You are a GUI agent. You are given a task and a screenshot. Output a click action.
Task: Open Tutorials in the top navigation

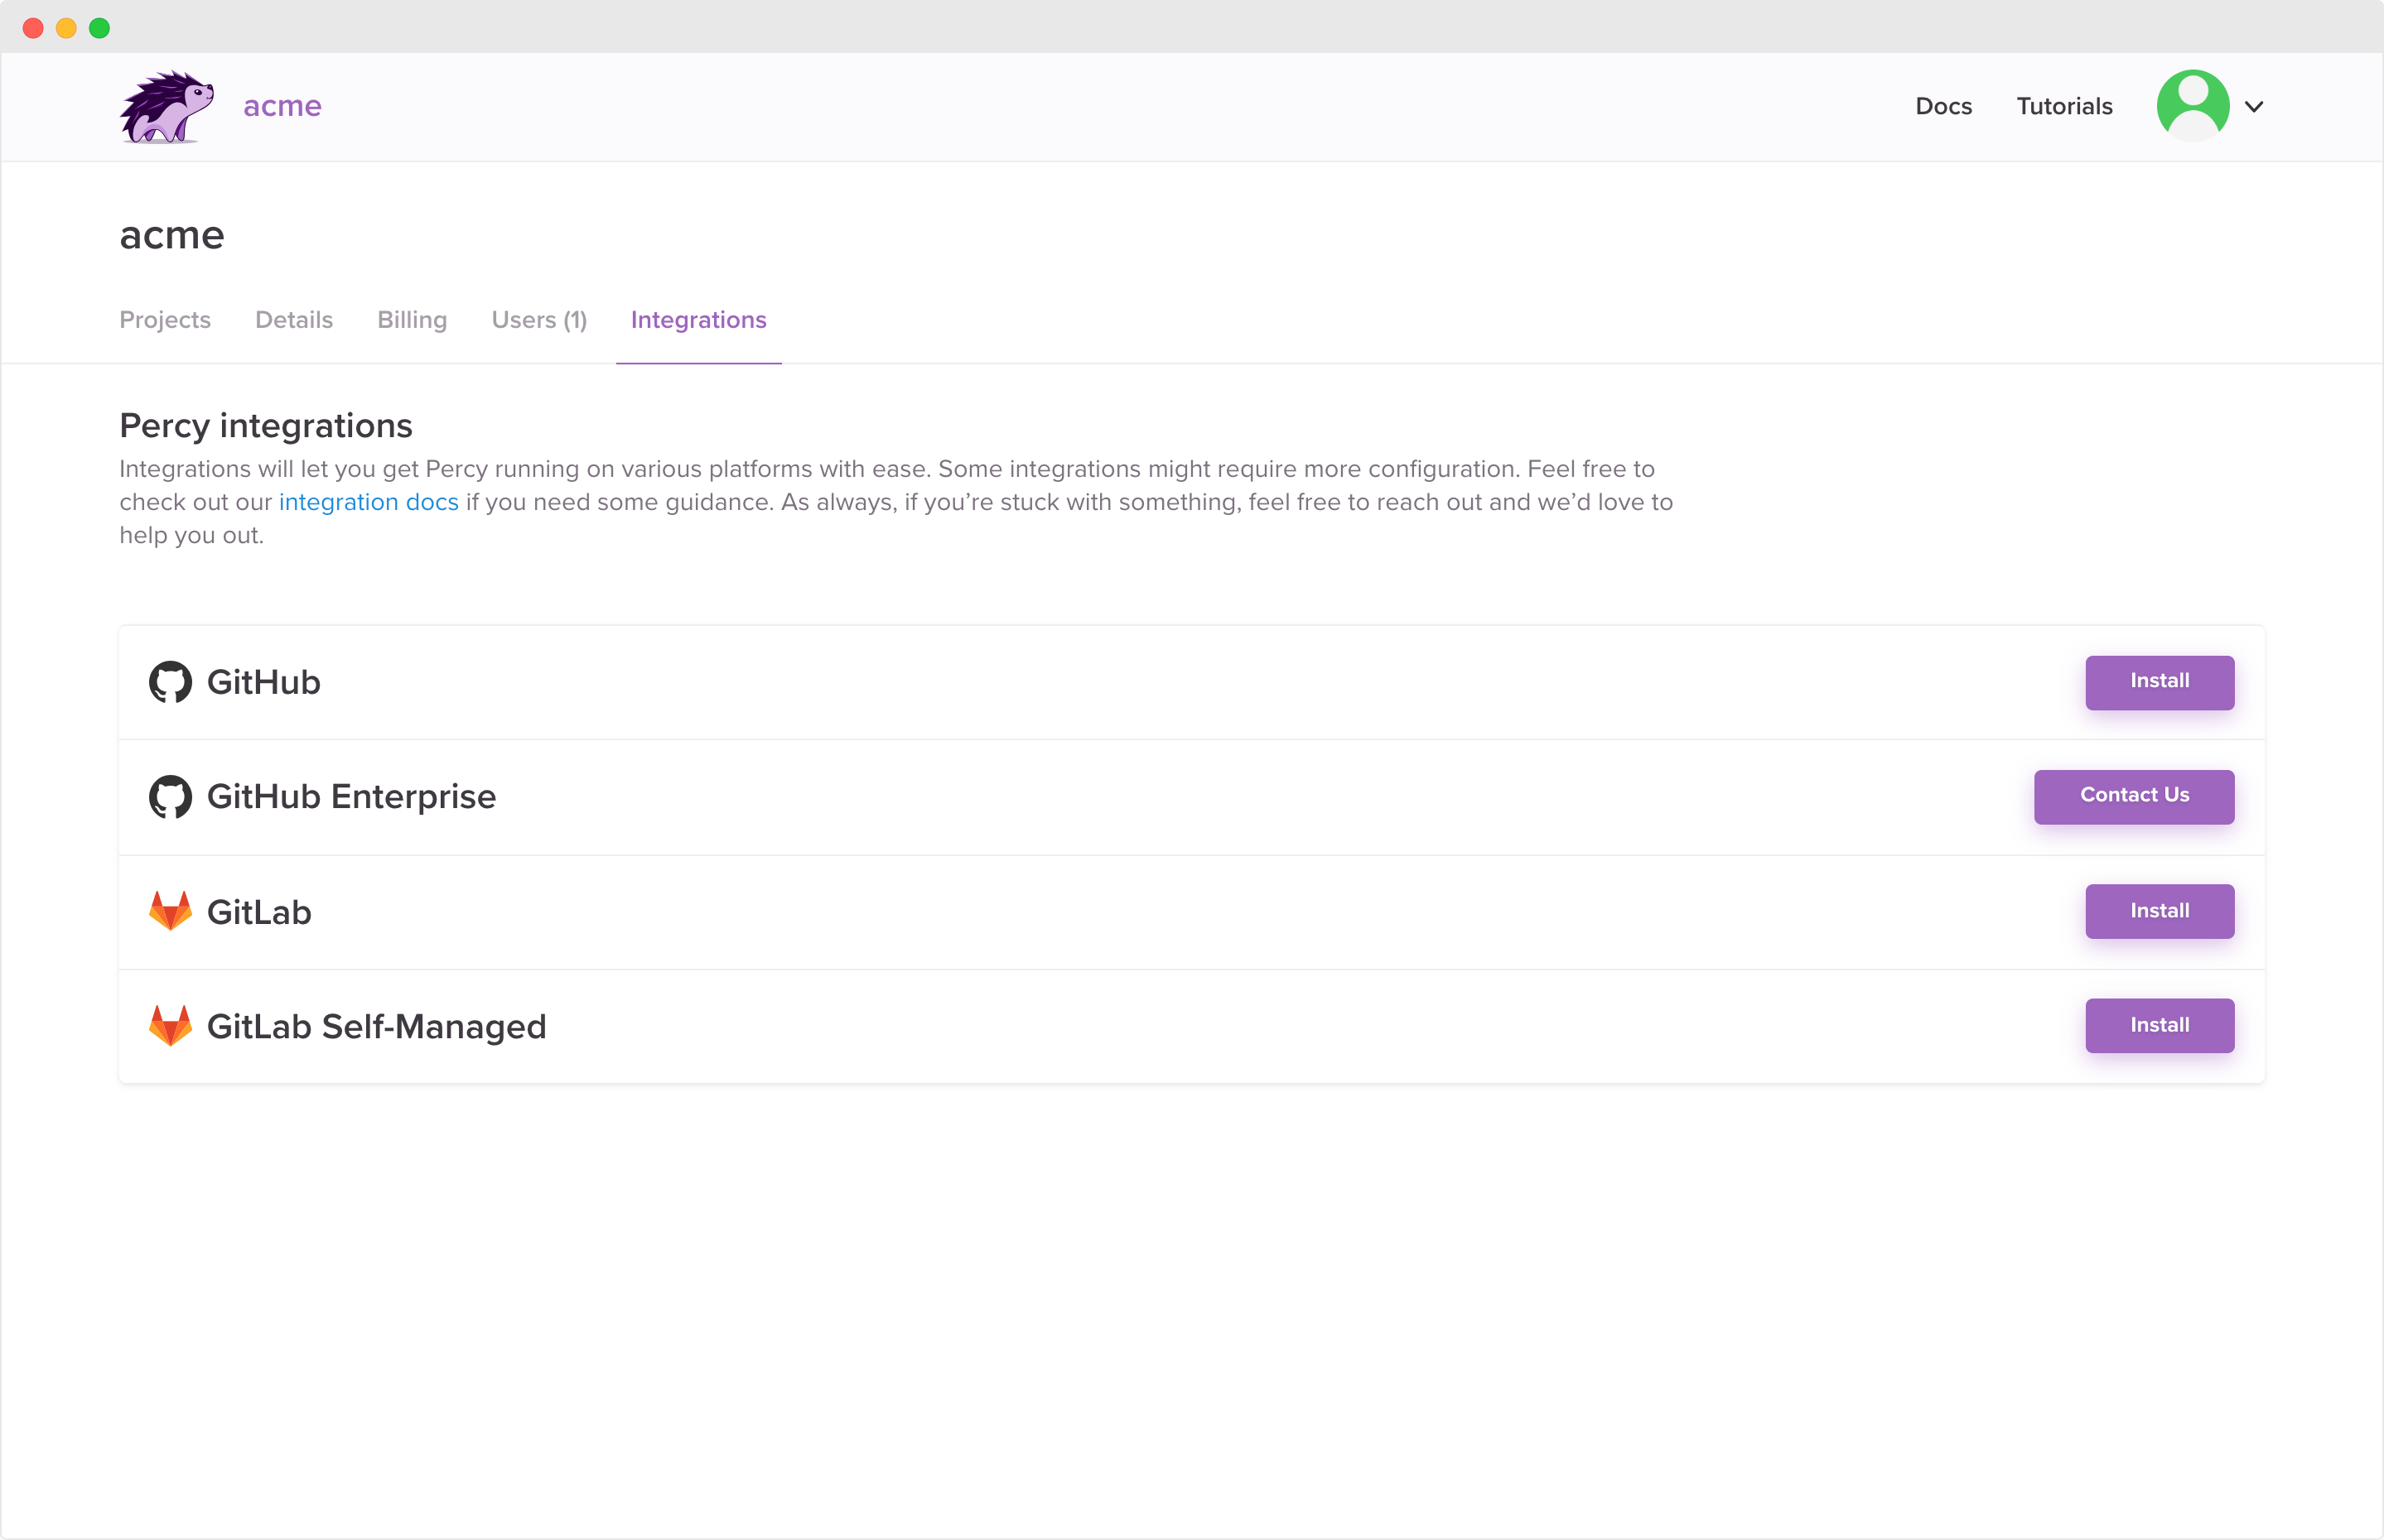2064,107
